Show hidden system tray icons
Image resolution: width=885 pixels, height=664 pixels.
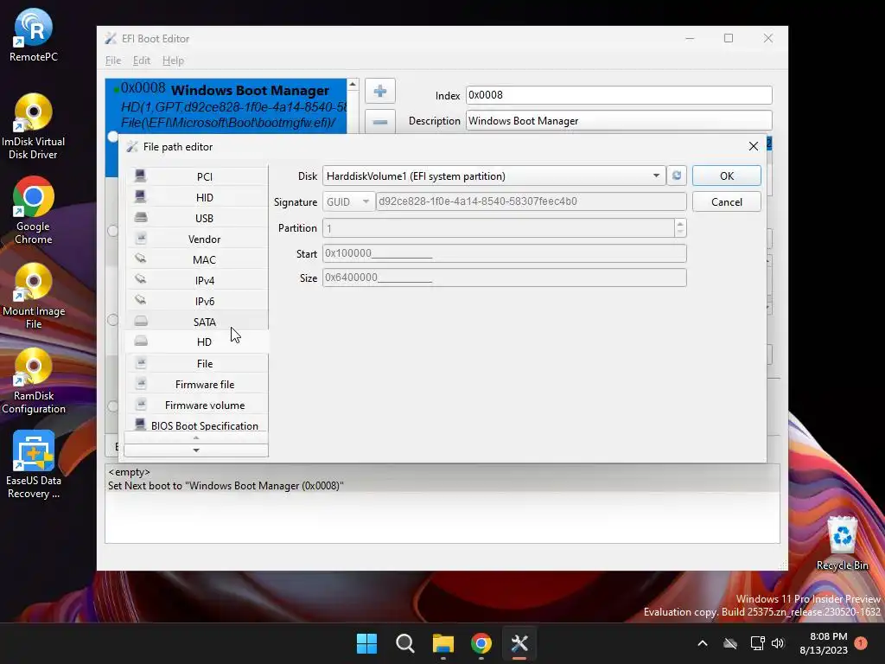pyautogui.click(x=702, y=643)
